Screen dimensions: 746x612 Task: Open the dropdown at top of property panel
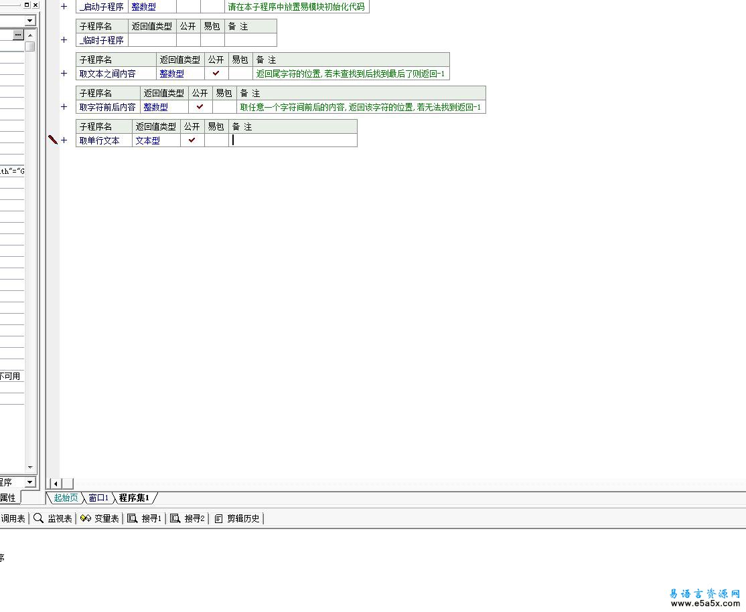tap(29, 21)
